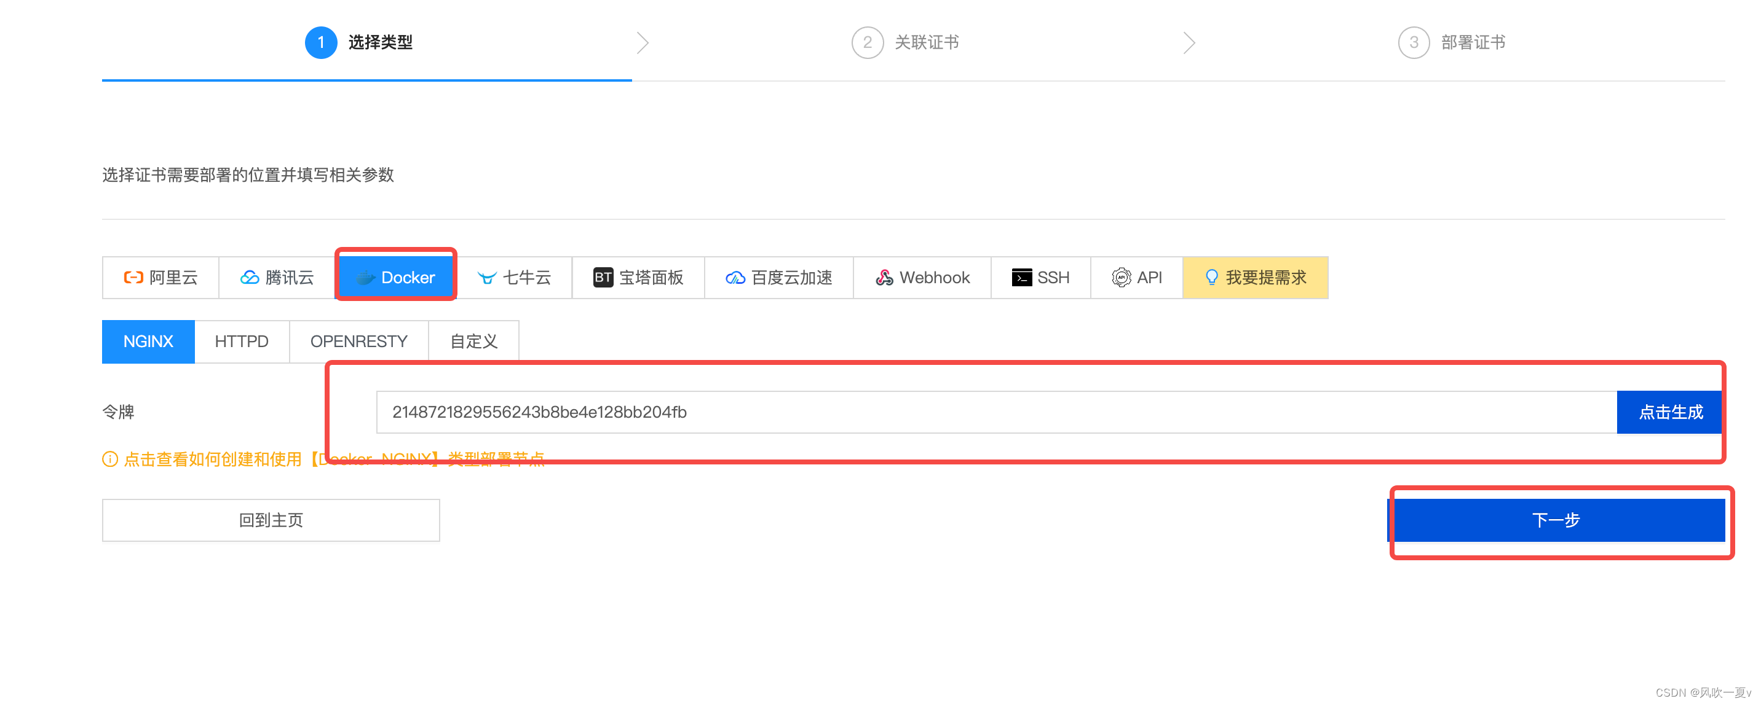The height and width of the screenshot is (704, 1761).
Task: Select the 百度云加速 deployment tab
Action: 779,277
